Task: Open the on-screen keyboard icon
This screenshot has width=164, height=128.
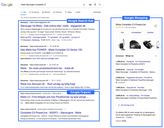Action: click(90, 5)
